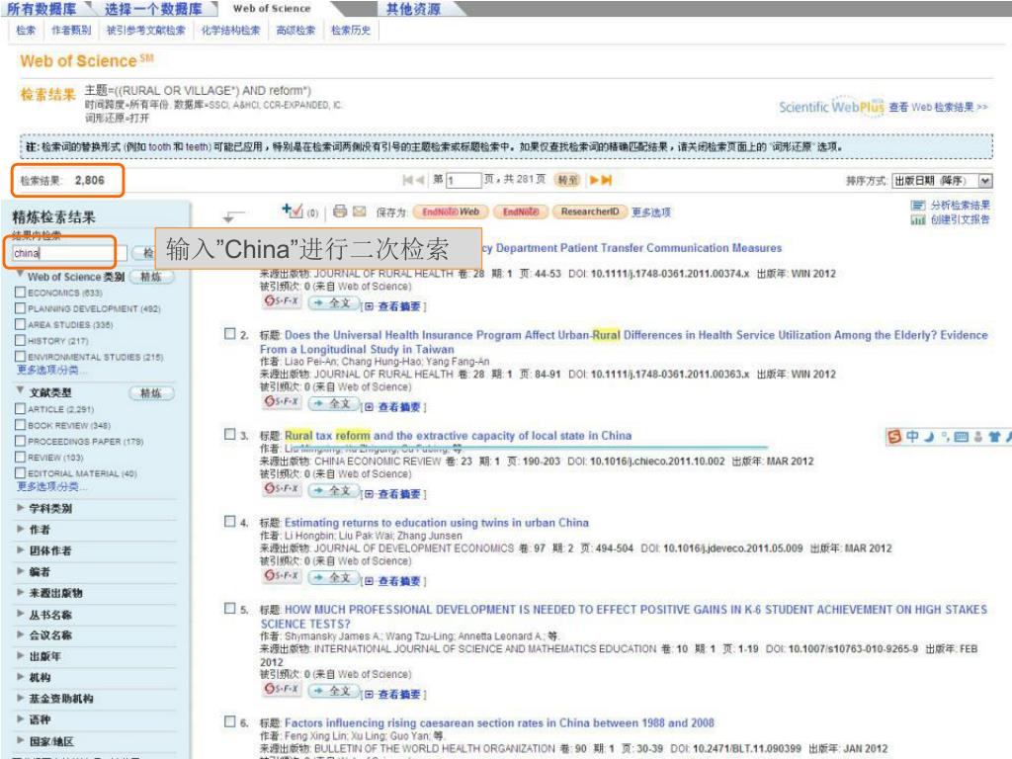Click the Sogou input method S icon
The width and height of the screenshot is (1012, 759).
click(894, 437)
